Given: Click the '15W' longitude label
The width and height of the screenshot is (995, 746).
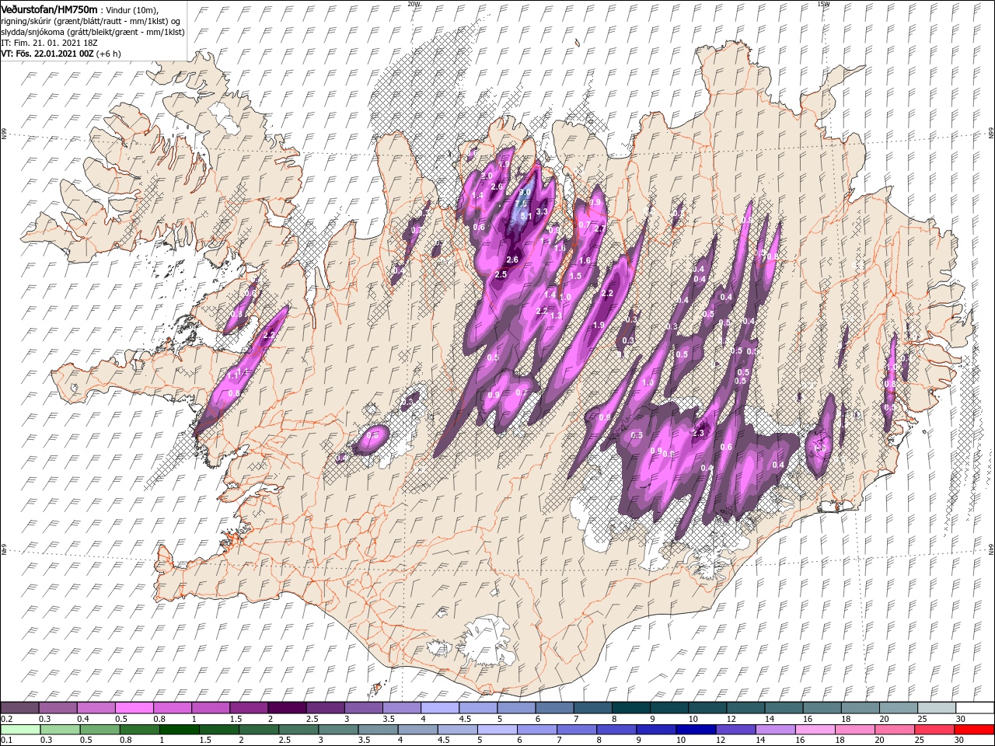Looking at the screenshot, I should pyautogui.click(x=822, y=3).
